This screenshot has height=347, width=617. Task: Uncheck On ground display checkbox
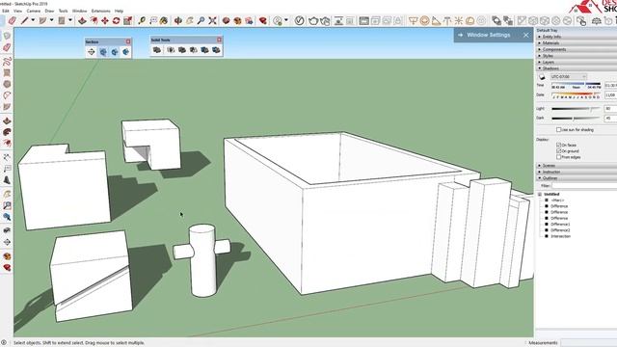click(x=558, y=151)
